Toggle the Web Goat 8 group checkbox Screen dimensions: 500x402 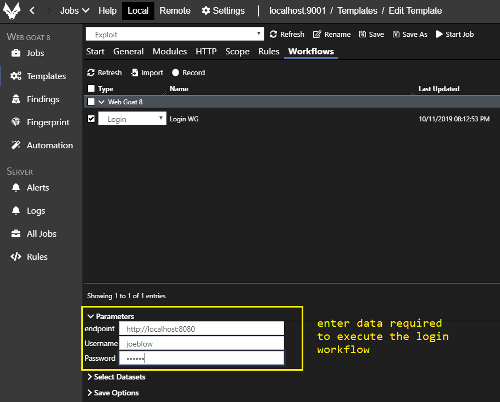[91, 102]
